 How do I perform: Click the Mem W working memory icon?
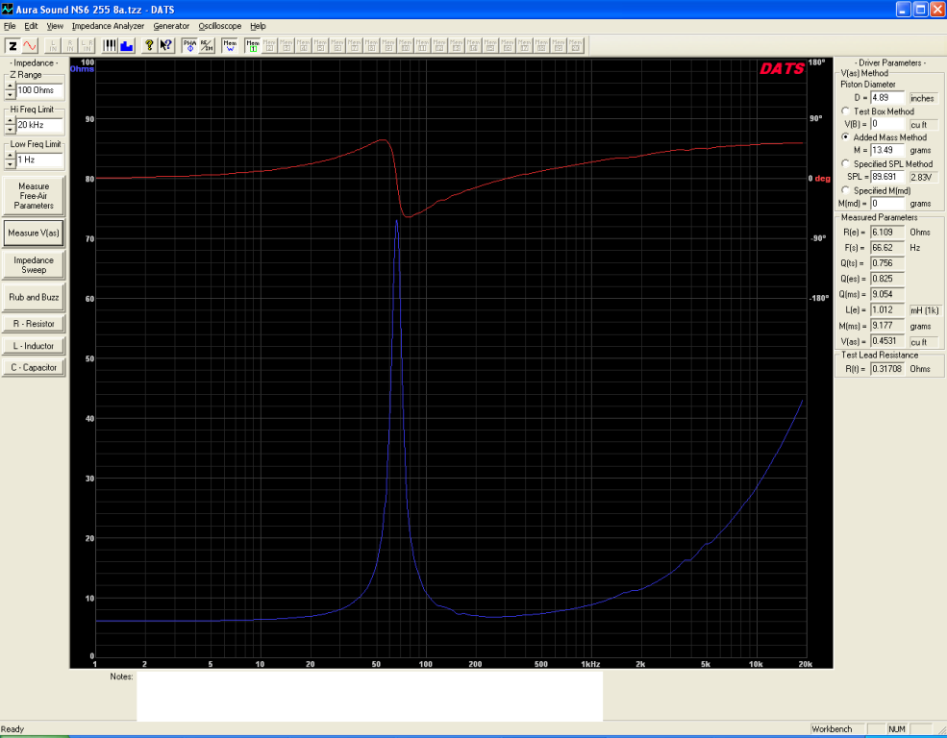[x=230, y=46]
